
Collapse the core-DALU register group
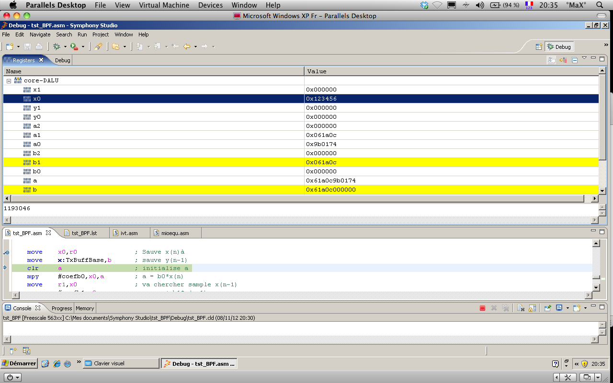click(9, 81)
